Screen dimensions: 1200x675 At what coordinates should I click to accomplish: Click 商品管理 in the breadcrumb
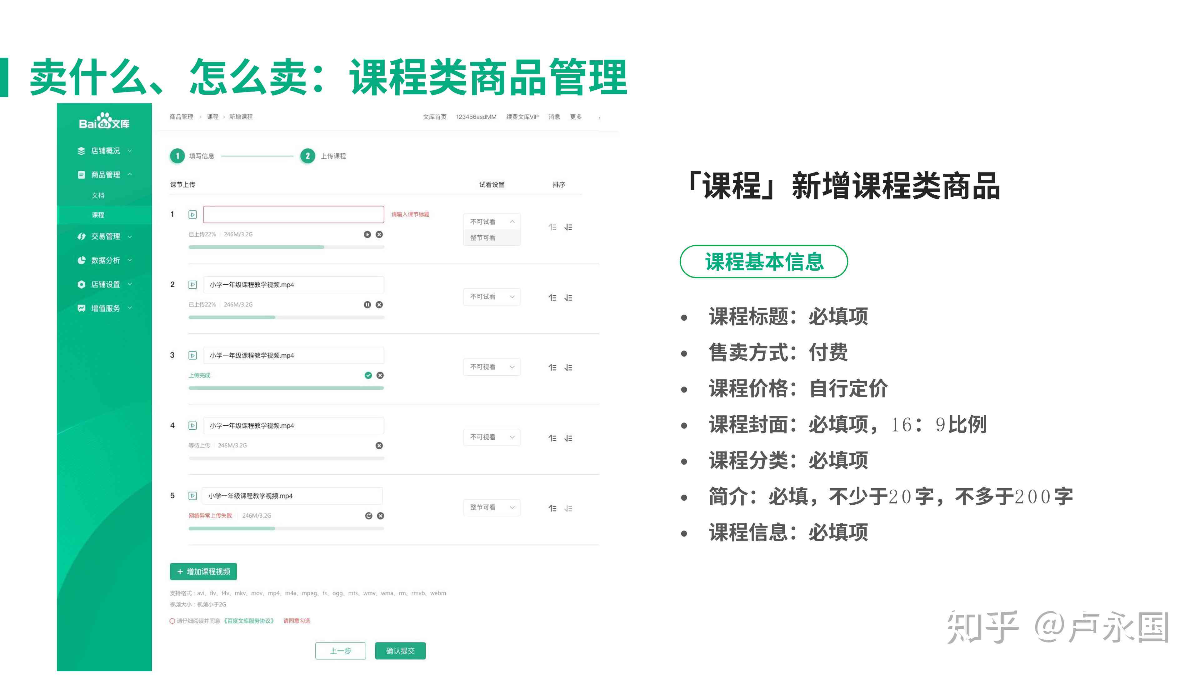[181, 117]
